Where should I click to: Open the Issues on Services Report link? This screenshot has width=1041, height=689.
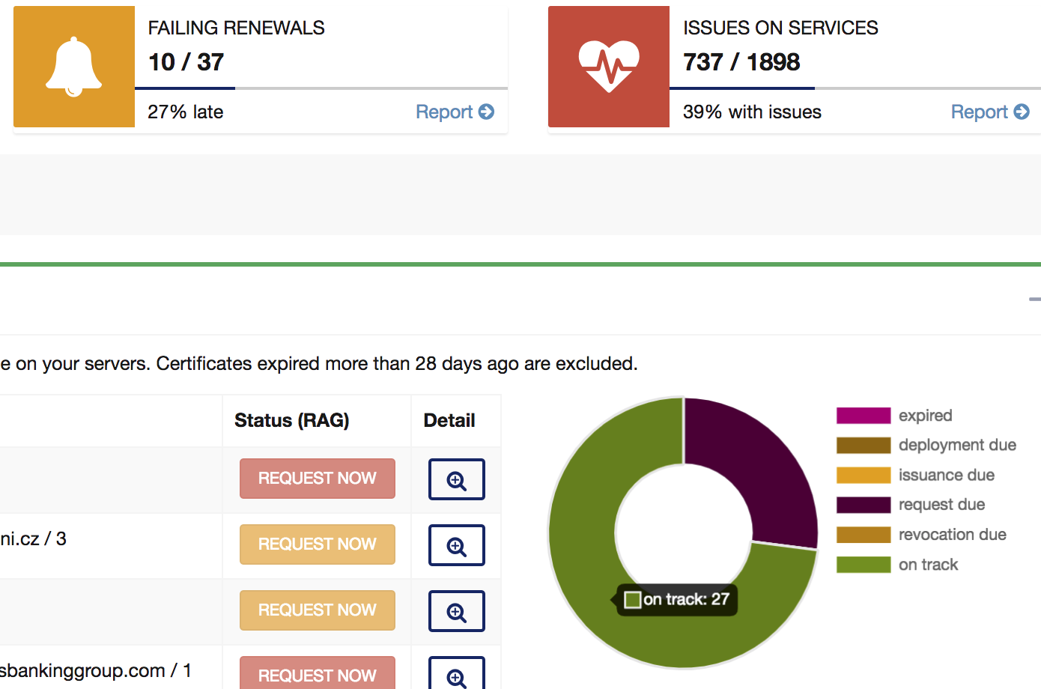(x=990, y=112)
